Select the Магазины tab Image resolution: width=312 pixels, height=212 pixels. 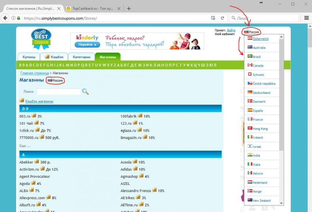[x=108, y=57]
